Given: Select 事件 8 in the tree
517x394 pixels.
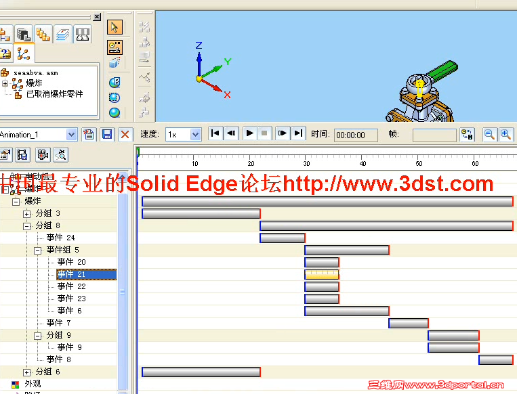Looking at the screenshot, I should [x=59, y=359].
